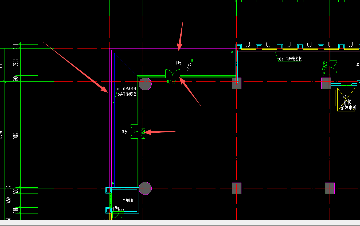
Task: Select the 1450 dimension value
Action: click(9, 200)
